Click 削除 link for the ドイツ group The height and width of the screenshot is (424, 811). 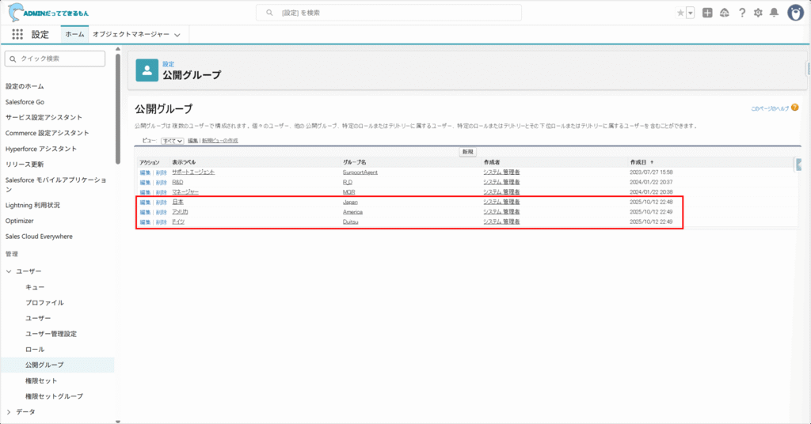pos(161,222)
